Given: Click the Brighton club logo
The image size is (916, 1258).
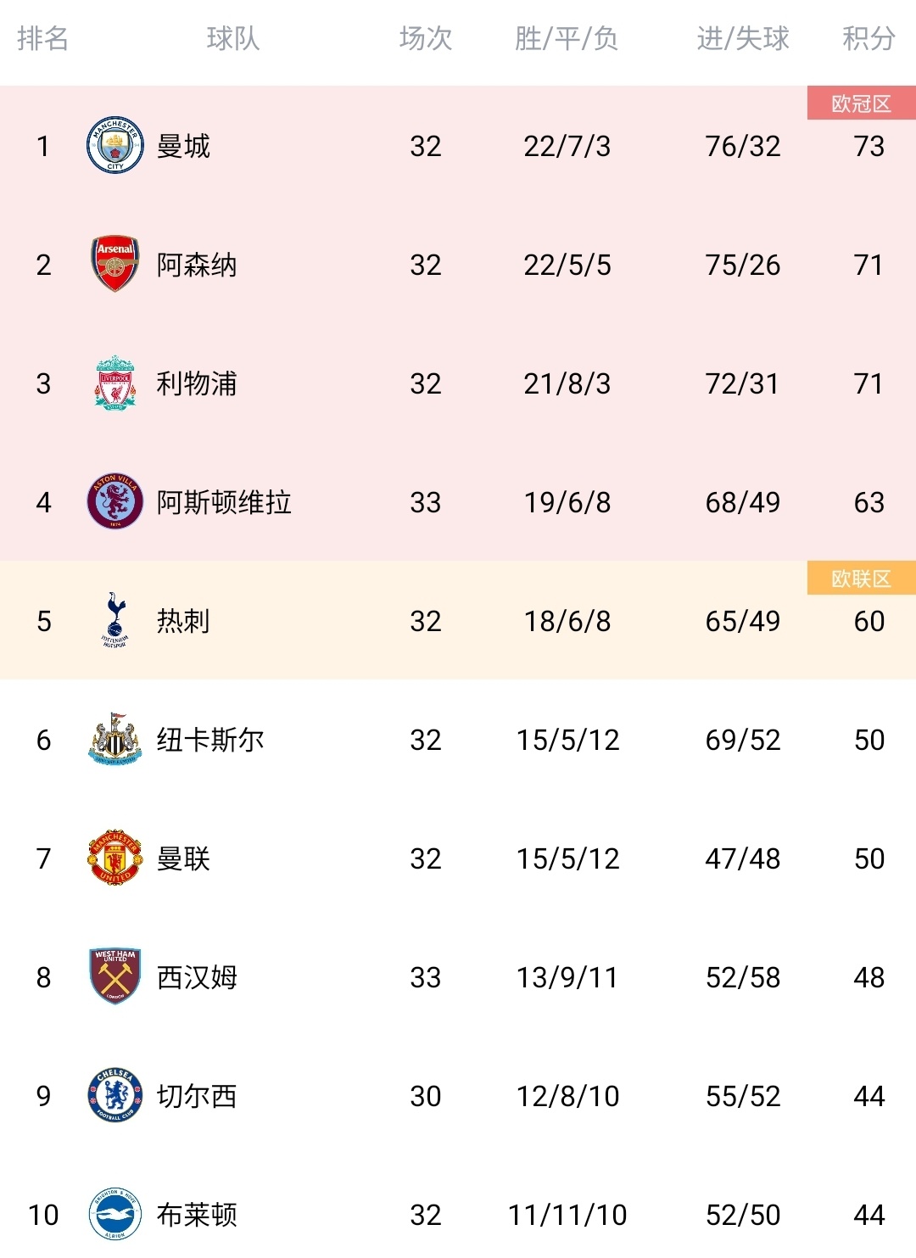Looking at the screenshot, I should 114,1214.
